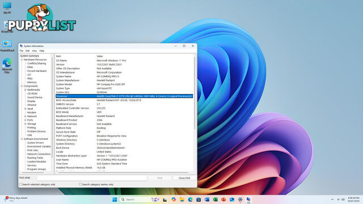Viewport: 363px width, 204px height.
Task: Open Task View on the taskbar
Action: pyautogui.click(x=165, y=199)
